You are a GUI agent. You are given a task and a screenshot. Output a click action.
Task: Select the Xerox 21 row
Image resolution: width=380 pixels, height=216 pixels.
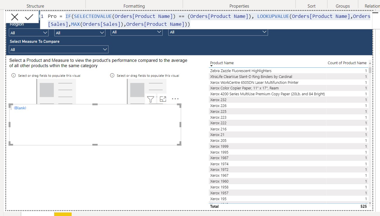coord(288,135)
